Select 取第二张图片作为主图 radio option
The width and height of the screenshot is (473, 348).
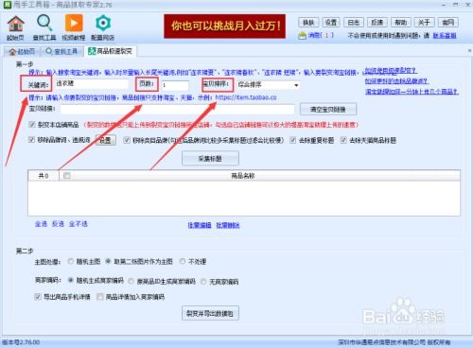point(108,261)
